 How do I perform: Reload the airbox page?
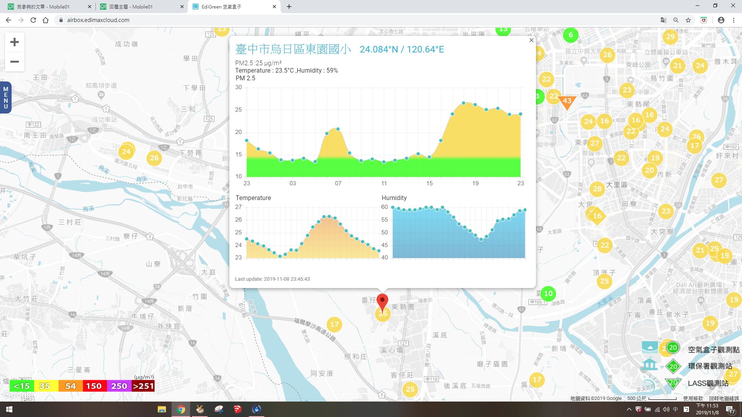(x=33, y=20)
